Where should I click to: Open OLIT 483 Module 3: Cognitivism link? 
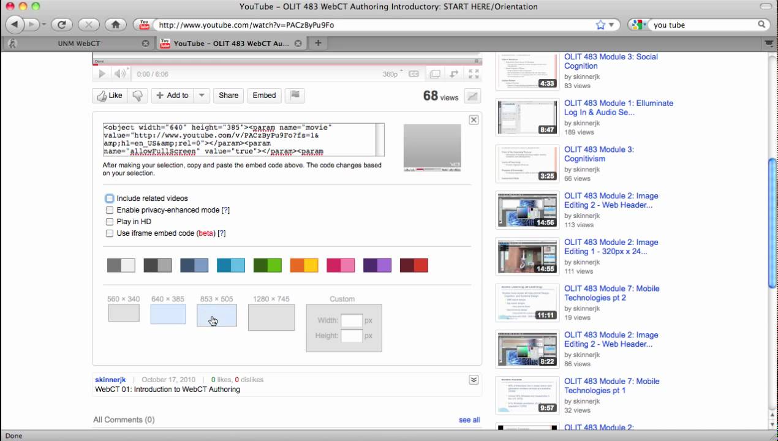tap(599, 154)
